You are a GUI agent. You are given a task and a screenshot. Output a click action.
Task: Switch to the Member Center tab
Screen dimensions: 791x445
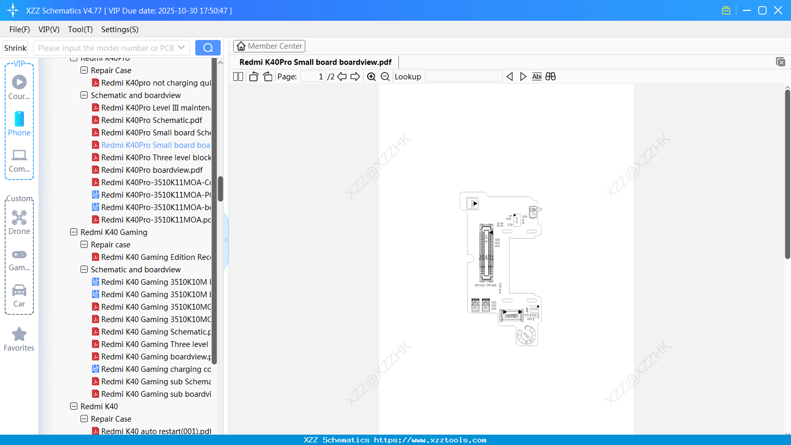(269, 46)
